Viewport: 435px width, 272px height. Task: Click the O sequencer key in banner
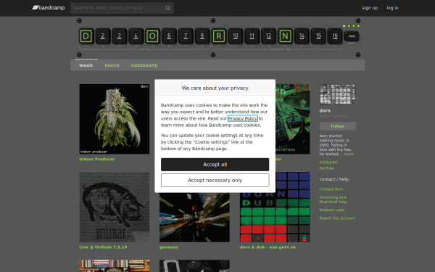[x=152, y=36]
